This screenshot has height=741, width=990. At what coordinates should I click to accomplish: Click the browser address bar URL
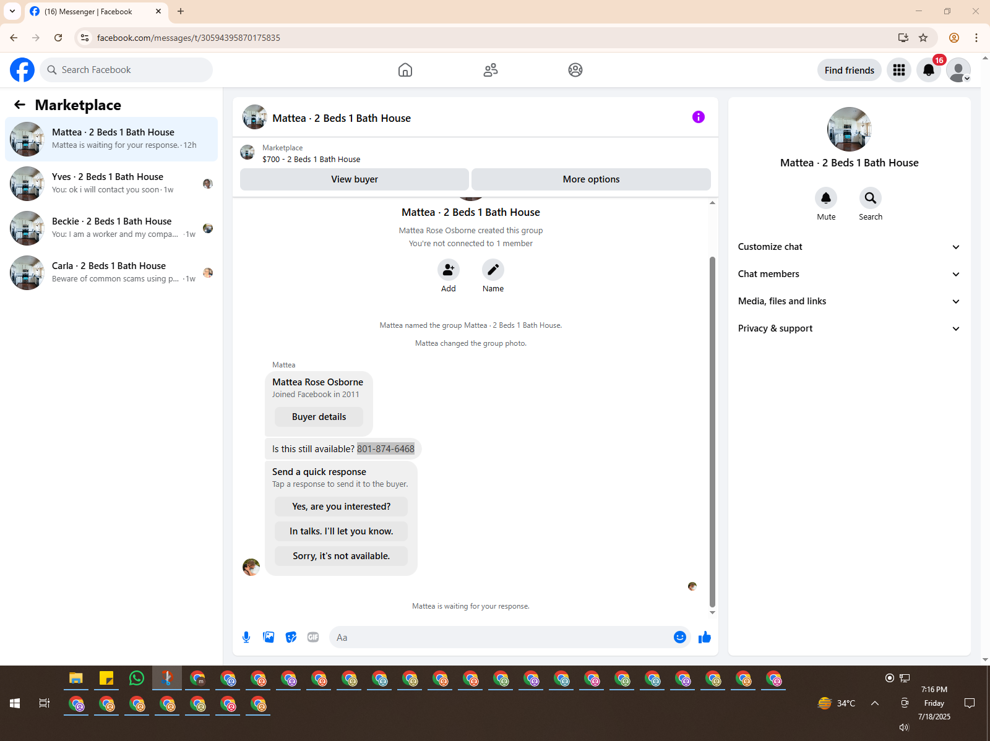point(189,38)
